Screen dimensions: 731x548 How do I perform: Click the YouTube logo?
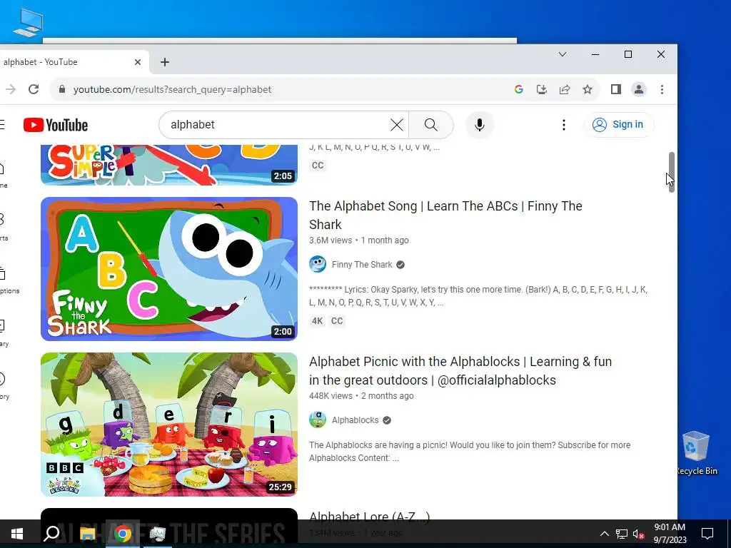tap(56, 125)
